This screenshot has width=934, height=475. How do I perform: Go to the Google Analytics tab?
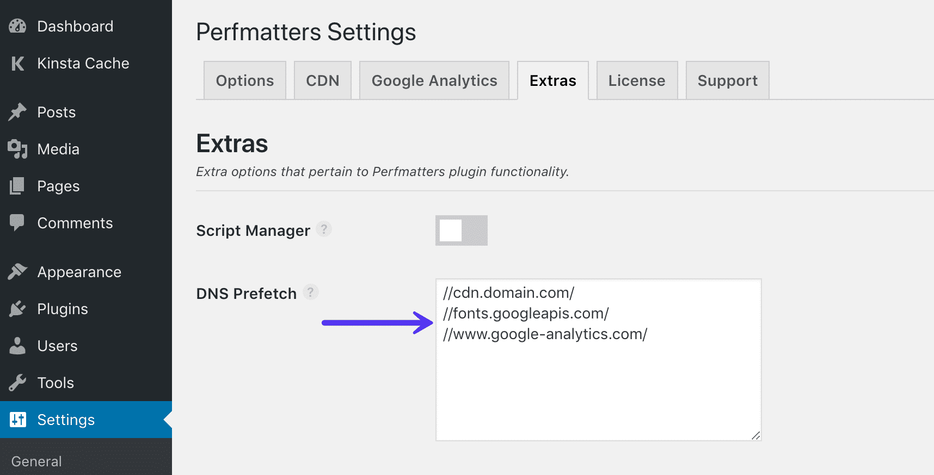[x=434, y=80]
